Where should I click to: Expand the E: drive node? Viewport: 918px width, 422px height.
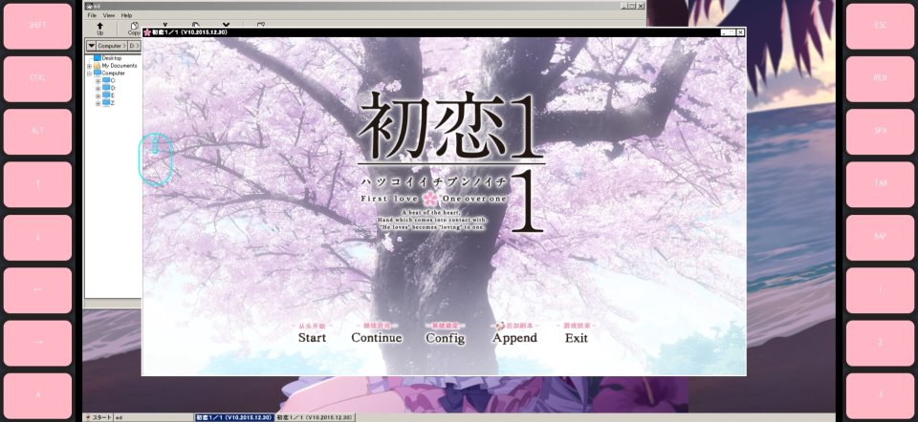(x=98, y=95)
